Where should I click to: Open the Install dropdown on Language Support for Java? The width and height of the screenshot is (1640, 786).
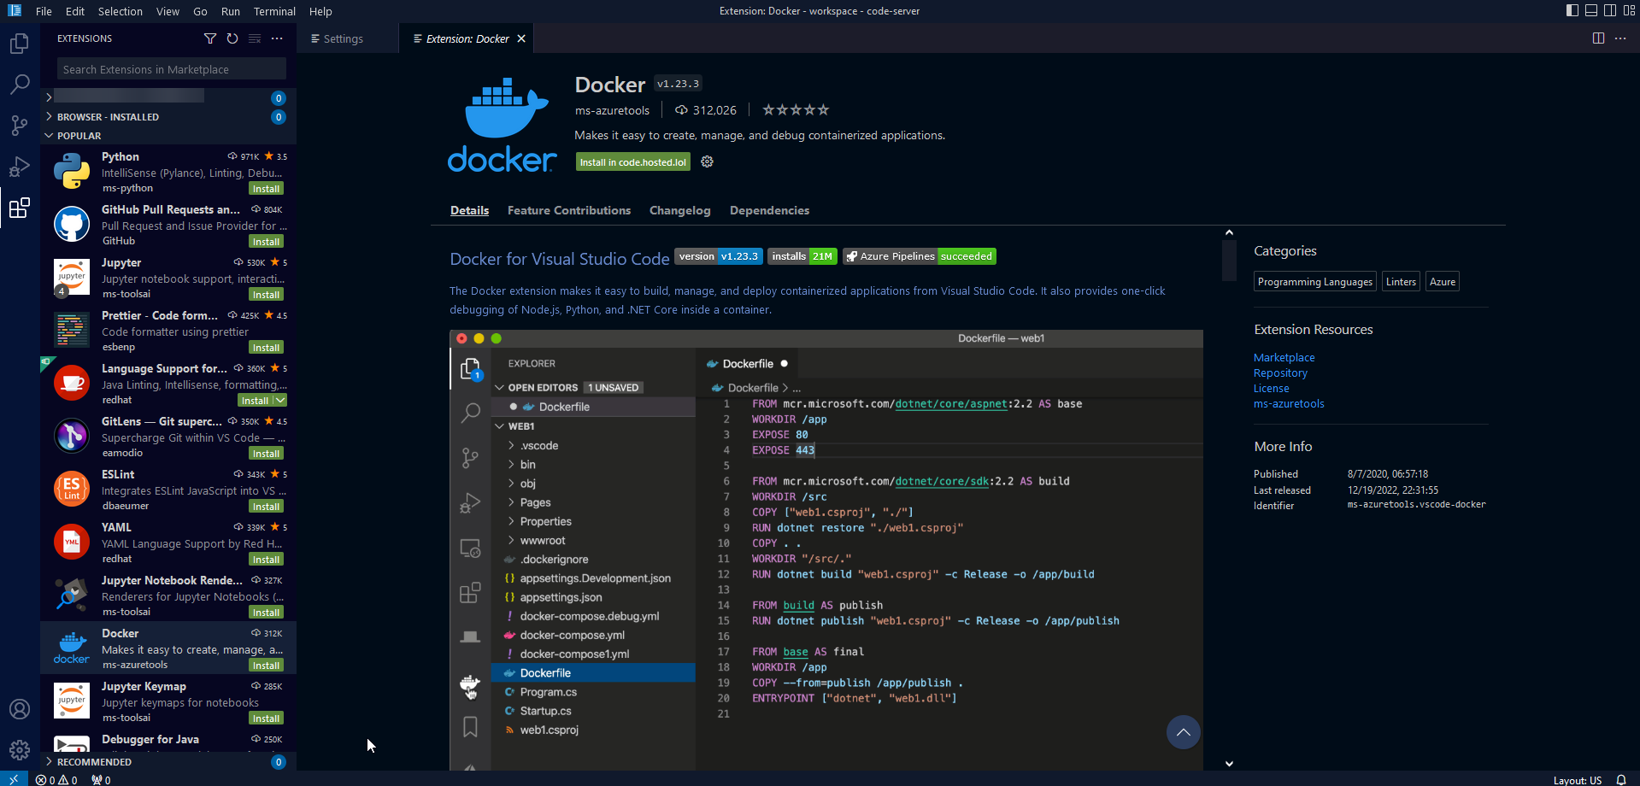click(x=281, y=400)
